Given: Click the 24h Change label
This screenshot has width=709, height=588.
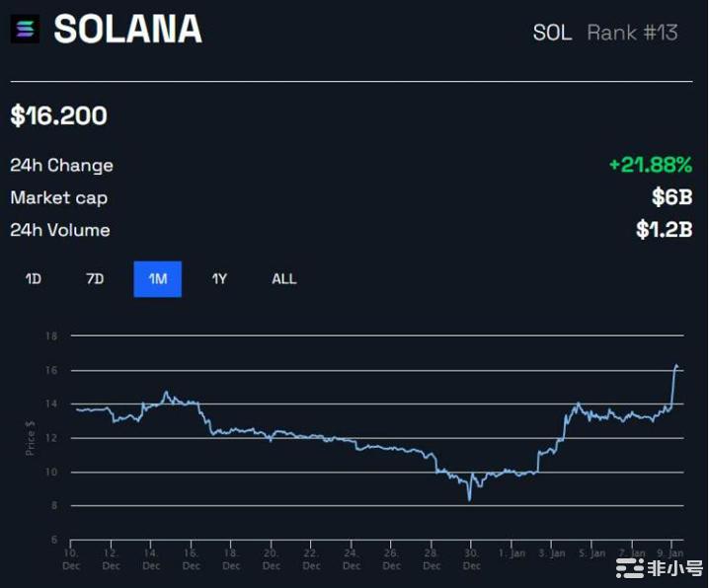Looking at the screenshot, I should click(61, 165).
